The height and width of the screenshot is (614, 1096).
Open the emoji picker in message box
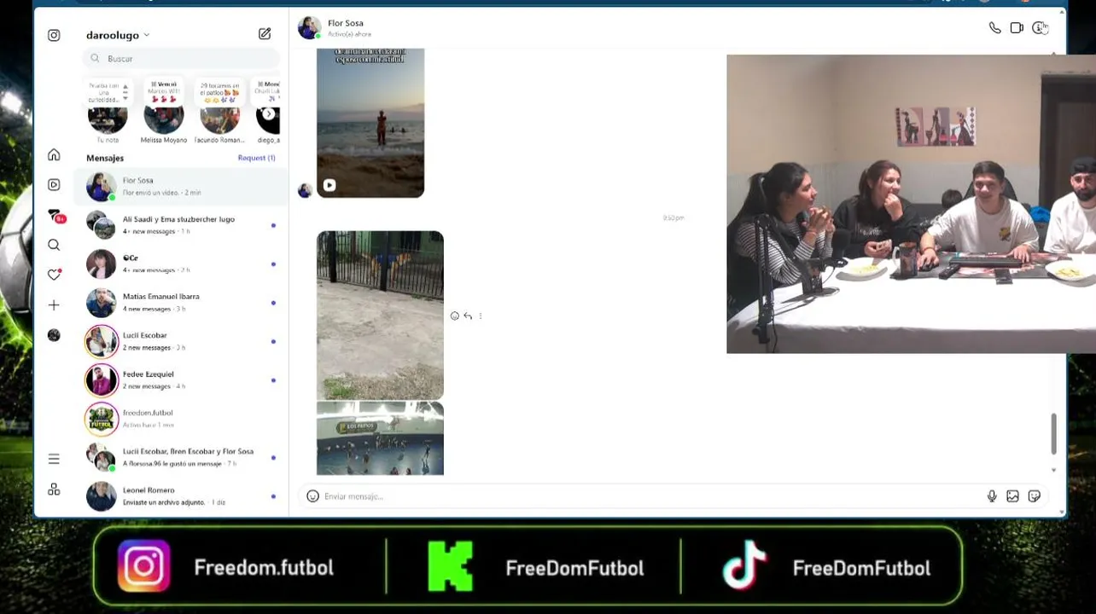pyautogui.click(x=312, y=496)
